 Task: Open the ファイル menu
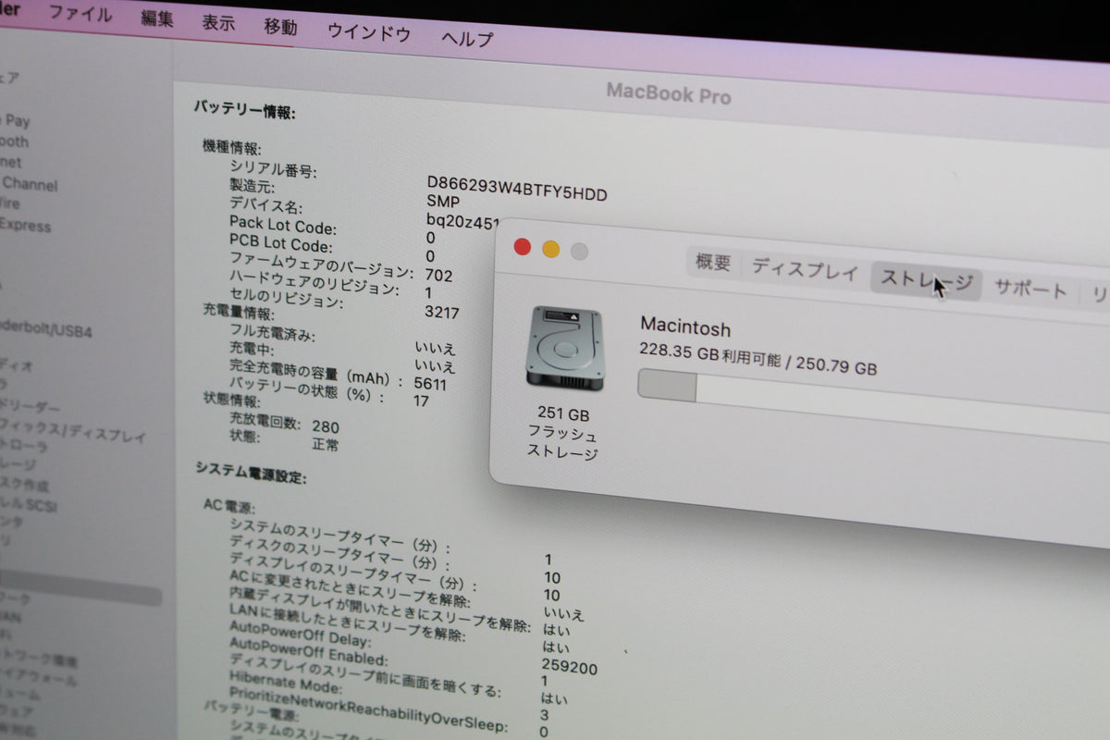[x=80, y=14]
